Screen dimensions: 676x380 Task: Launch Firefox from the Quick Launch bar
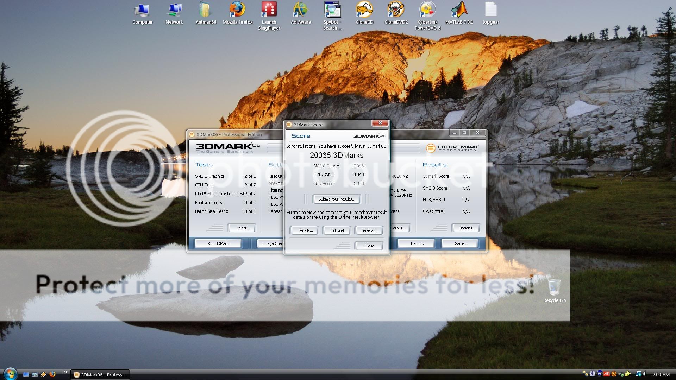52,374
